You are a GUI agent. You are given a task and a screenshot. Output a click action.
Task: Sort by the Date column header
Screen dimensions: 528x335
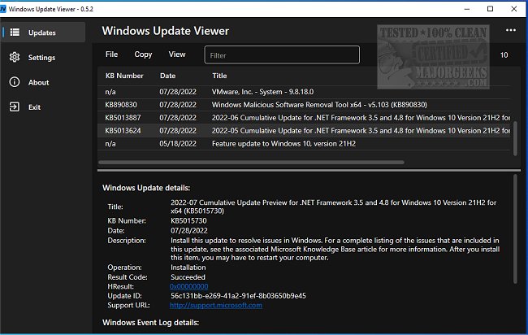pos(167,76)
